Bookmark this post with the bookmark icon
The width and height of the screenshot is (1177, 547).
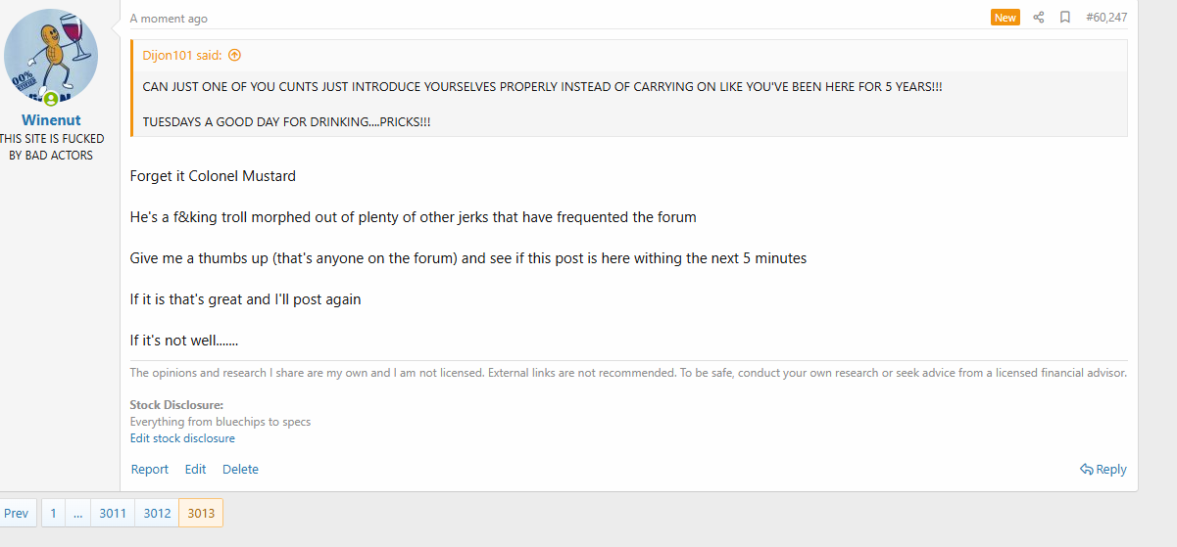1064,18
